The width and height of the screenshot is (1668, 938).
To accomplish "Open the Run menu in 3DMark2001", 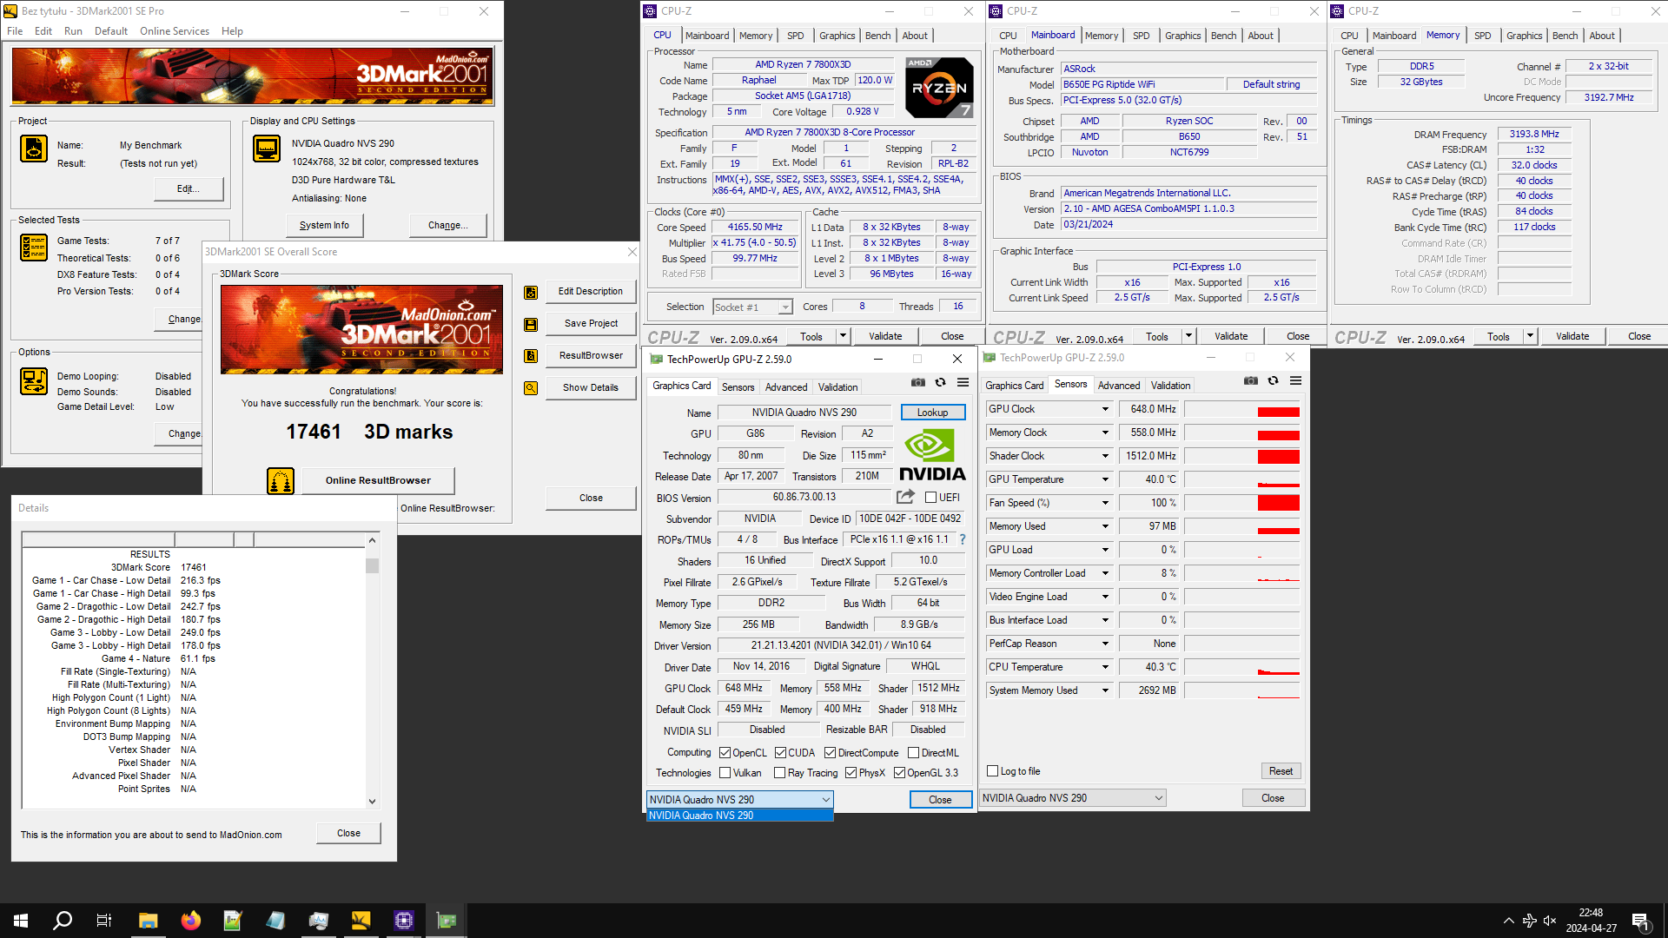I will (73, 31).
